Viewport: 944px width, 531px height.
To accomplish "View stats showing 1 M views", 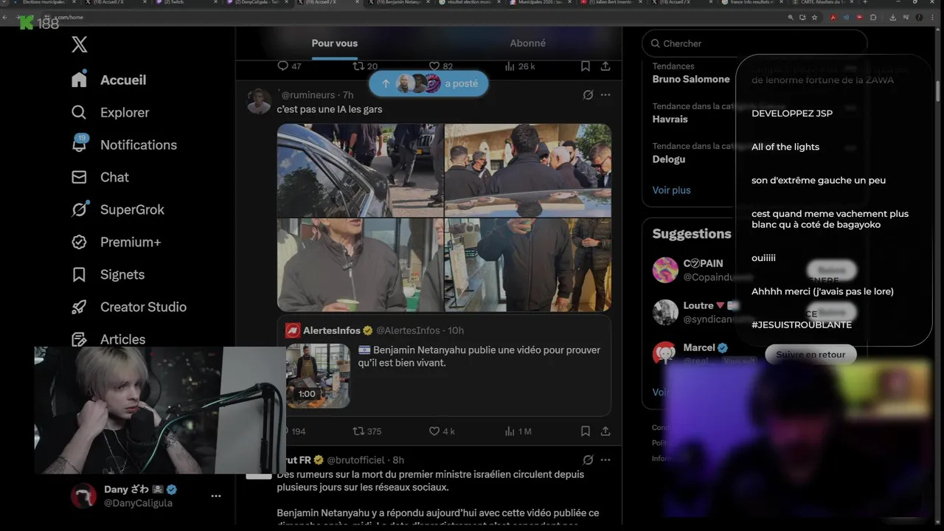I will point(518,431).
